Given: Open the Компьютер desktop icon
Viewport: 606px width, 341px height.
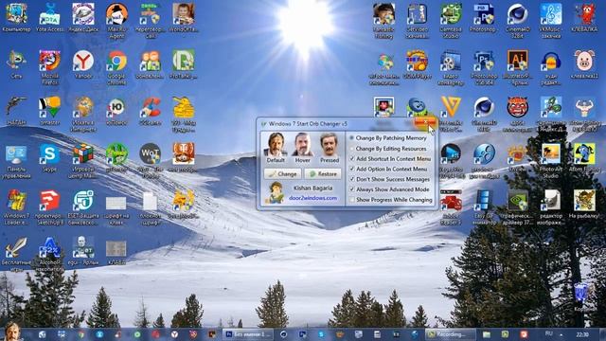Looking at the screenshot, I should pyautogui.click(x=16, y=17).
